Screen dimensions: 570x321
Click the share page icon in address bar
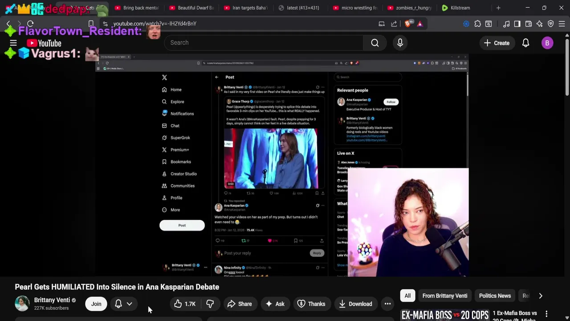(394, 24)
